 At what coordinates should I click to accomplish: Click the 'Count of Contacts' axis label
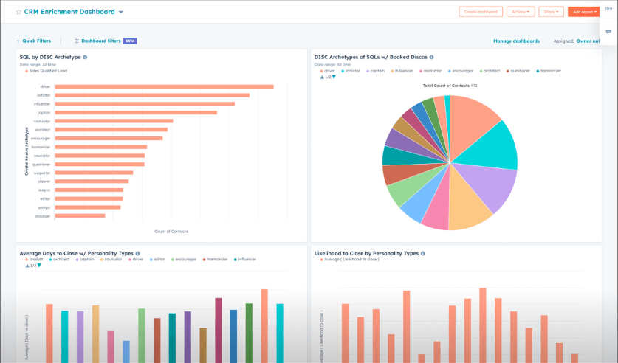click(x=171, y=232)
